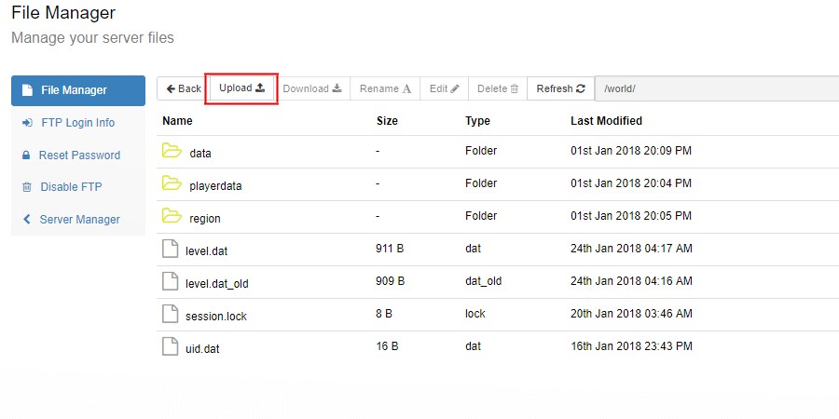This screenshot has height=419, width=839.
Task: Click the Edit toolbar button
Action: 444,88
